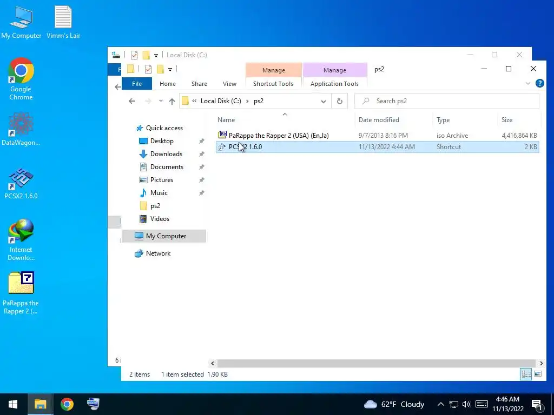Click Chrome icon on the taskbar

tap(67, 404)
